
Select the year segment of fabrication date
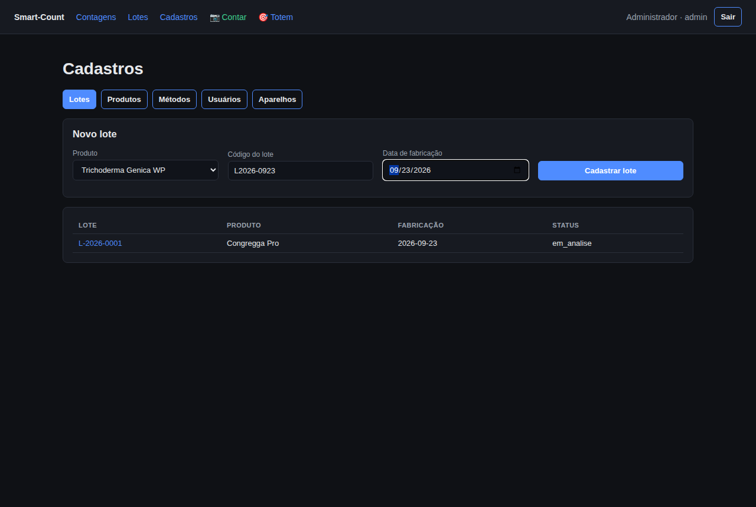point(422,170)
